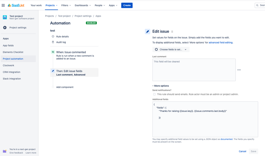265x156 pixels.
Task: Enable the send emails checkbox
Action: pos(154,94)
